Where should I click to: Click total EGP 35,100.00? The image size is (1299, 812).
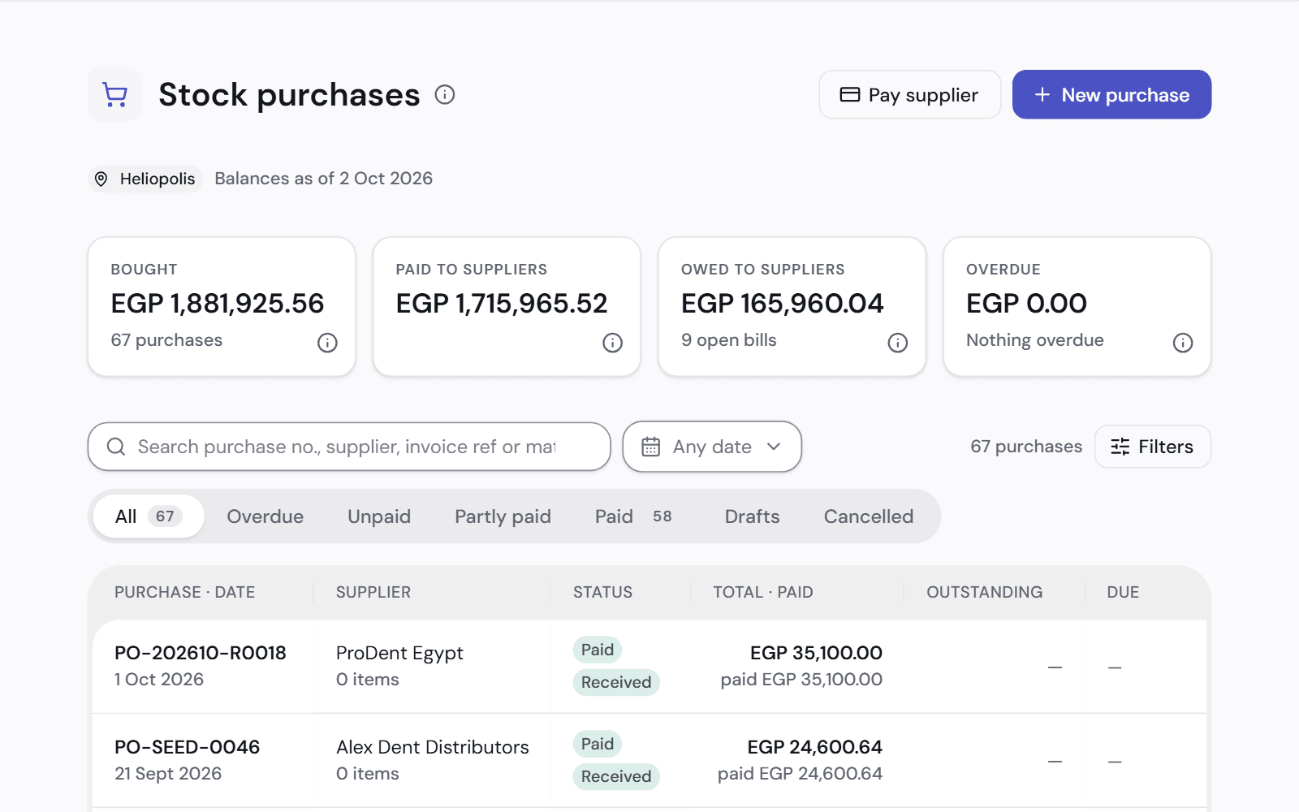coord(816,653)
